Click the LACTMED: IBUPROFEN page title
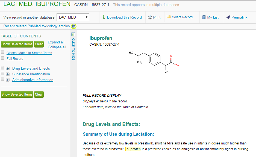 click(x=37, y=4)
